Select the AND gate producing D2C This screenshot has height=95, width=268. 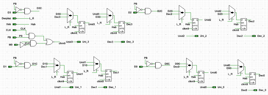point(148,11)
